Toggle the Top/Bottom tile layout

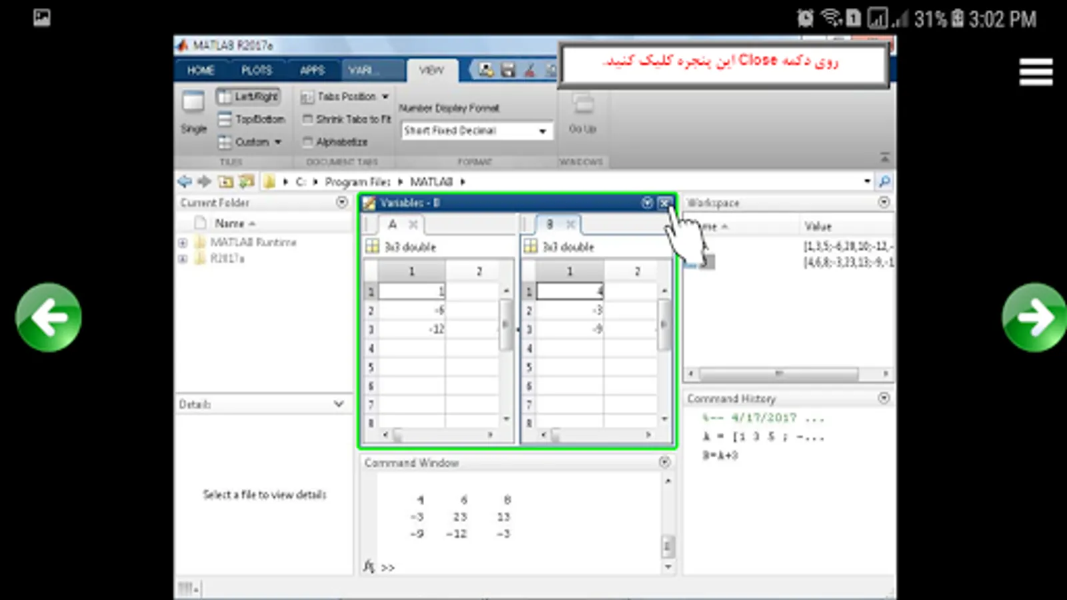point(251,119)
